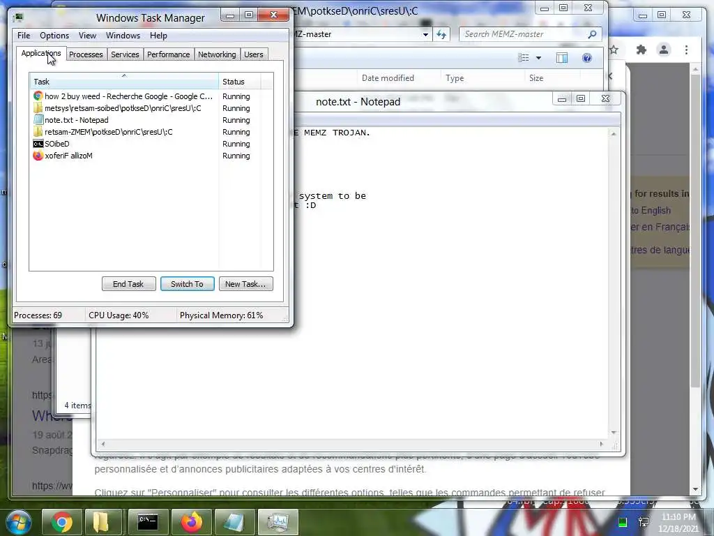Screen dimensions: 714x536
Task: Sort task list by Status column header
Action: click(x=240, y=82)
